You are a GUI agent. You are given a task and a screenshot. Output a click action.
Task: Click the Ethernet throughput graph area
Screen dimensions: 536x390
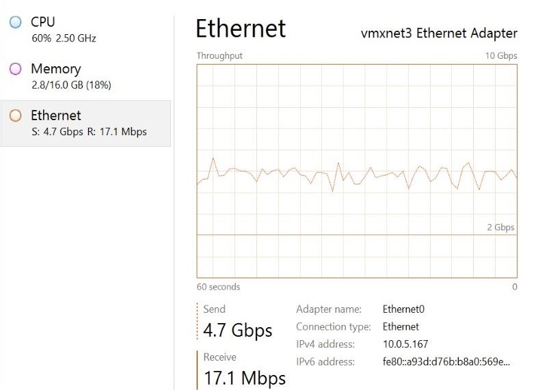point(357,171)
